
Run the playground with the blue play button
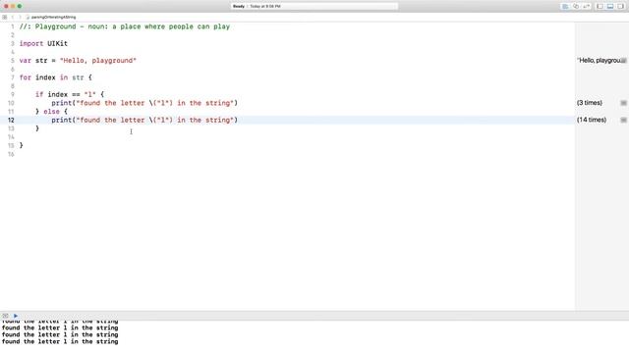(x=16, y=316)
